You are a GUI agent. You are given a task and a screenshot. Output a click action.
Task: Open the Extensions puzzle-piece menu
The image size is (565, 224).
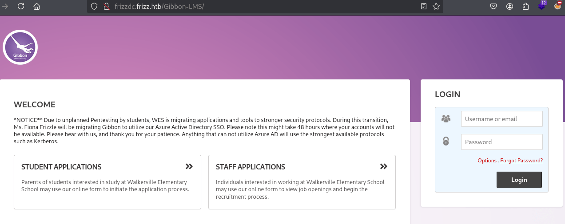pyautogui.click(x=526, y=6)
